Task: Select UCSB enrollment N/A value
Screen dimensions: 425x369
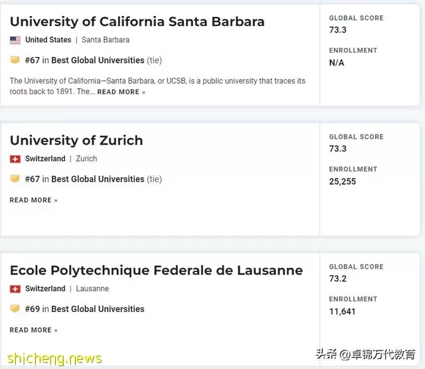Action: pyautogui.click(x=337, y=63)
